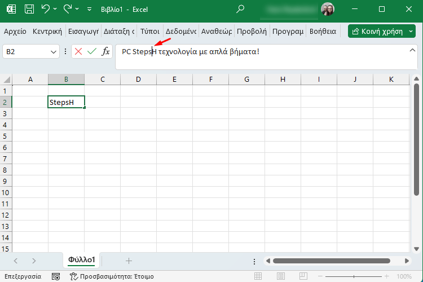Image resolution: width=423 pixels, height=282 pixels.
Task: Open the user account profile picture
Action: [x=328, y=9]
